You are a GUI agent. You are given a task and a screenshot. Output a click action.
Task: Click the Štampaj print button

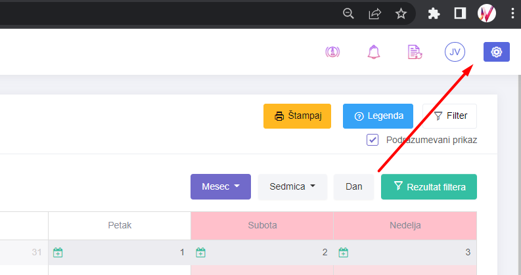(x=297, y=116)
